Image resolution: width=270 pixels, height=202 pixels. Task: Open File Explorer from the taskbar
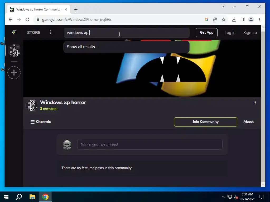point(32,197)
